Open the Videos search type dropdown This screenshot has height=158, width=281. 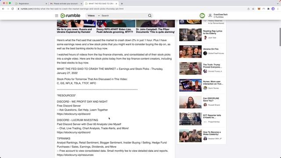[93, 16]
